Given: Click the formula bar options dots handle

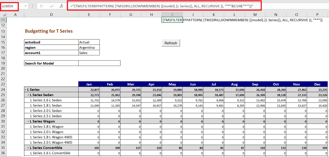Looking at the screenshot, I should click(32, 6).
